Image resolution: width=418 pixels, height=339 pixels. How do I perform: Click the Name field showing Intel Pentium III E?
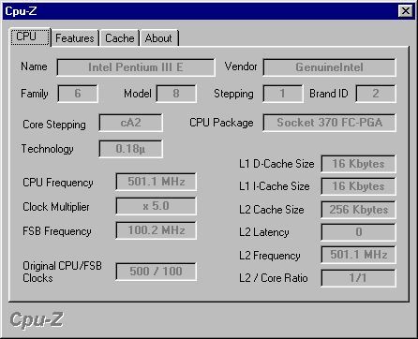(136, 67)
